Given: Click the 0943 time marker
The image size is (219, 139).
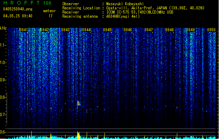Looking at the screenshot, I should coord(65,30).
